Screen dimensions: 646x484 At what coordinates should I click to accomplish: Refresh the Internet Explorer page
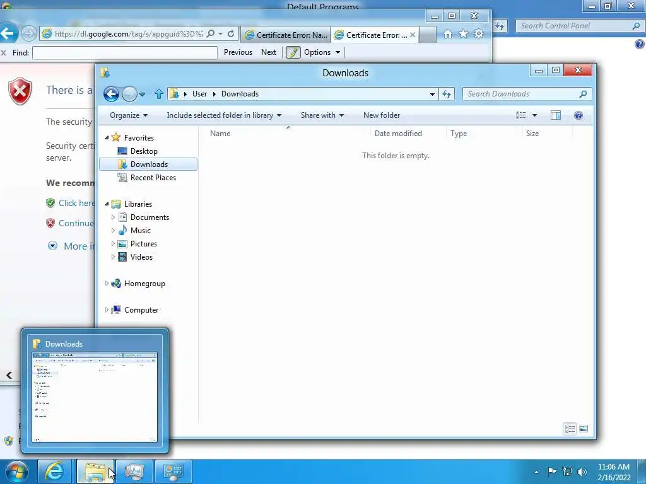tap(231, 34)
